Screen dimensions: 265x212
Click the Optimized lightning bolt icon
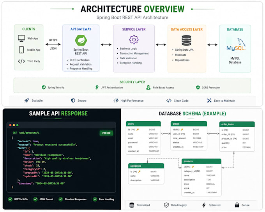(x=204, y=205)
